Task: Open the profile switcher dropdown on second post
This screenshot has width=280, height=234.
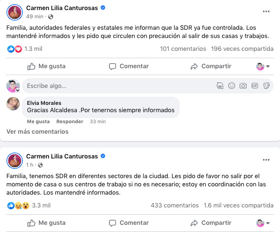Action: pos(263,223)
